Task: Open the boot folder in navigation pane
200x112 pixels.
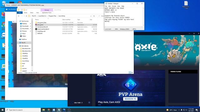Action: pyautogui.click(x=24, y=63)
